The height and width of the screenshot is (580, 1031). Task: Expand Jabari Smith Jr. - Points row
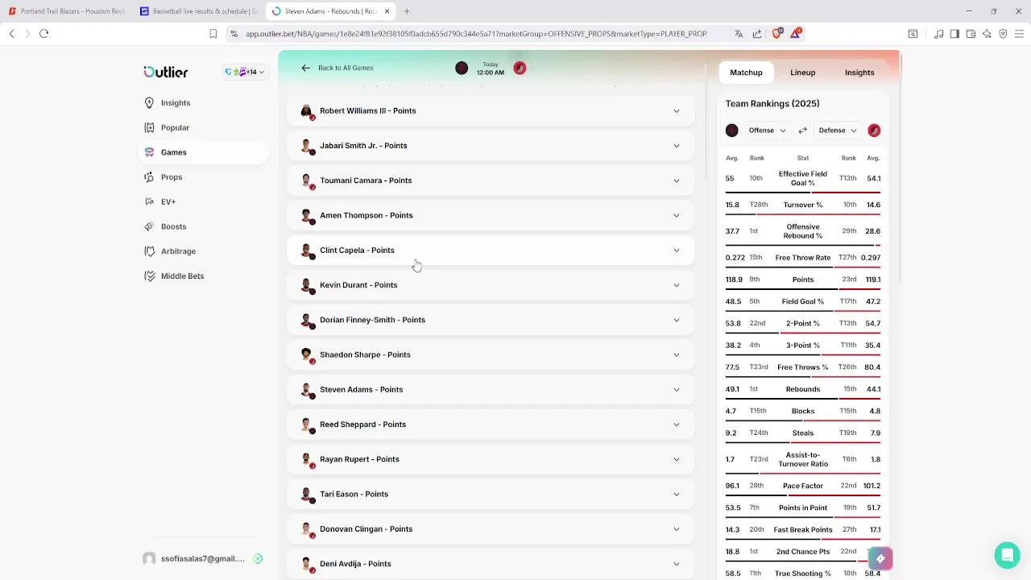click(491, 146)
